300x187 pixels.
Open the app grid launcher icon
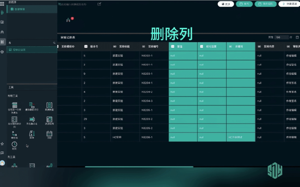[2, 4]
